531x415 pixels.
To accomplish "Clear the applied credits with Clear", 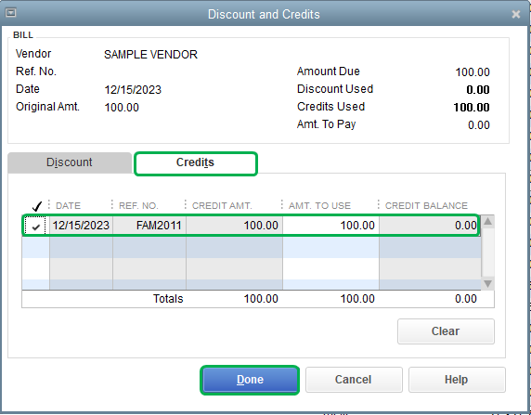I will coord(446,331).
